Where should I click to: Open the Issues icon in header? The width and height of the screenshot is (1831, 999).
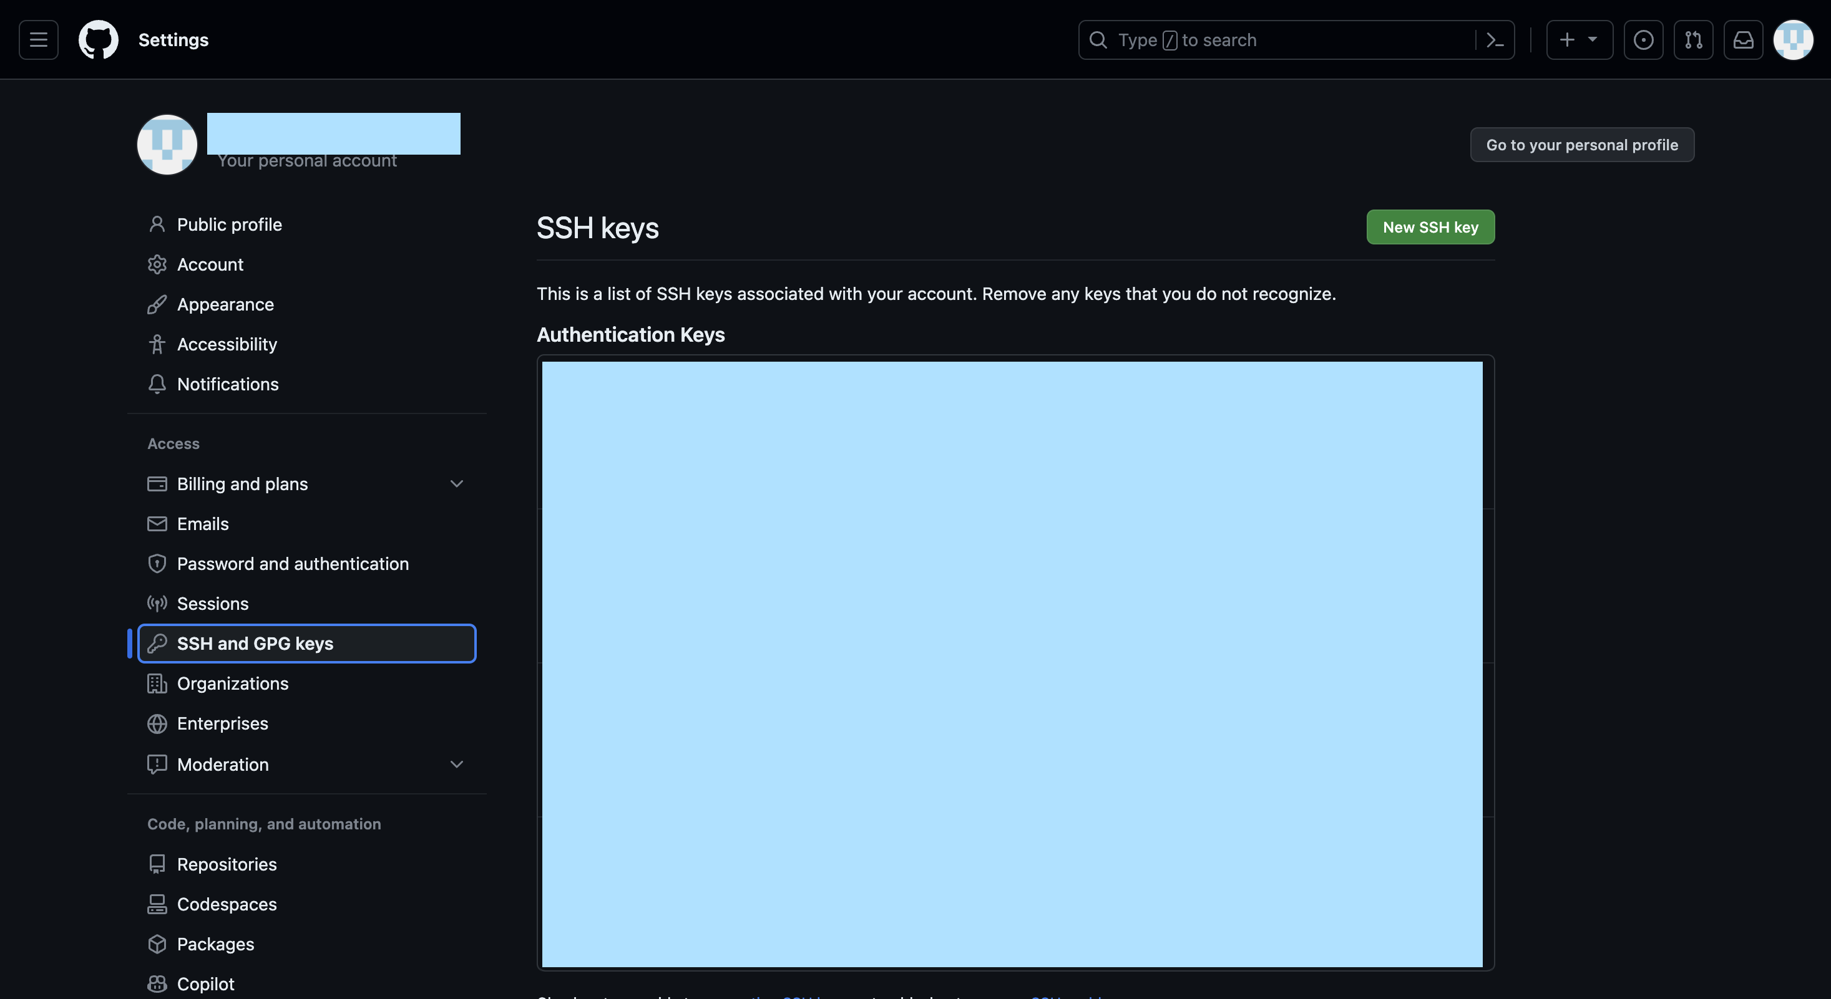(x=1643, y=40)
